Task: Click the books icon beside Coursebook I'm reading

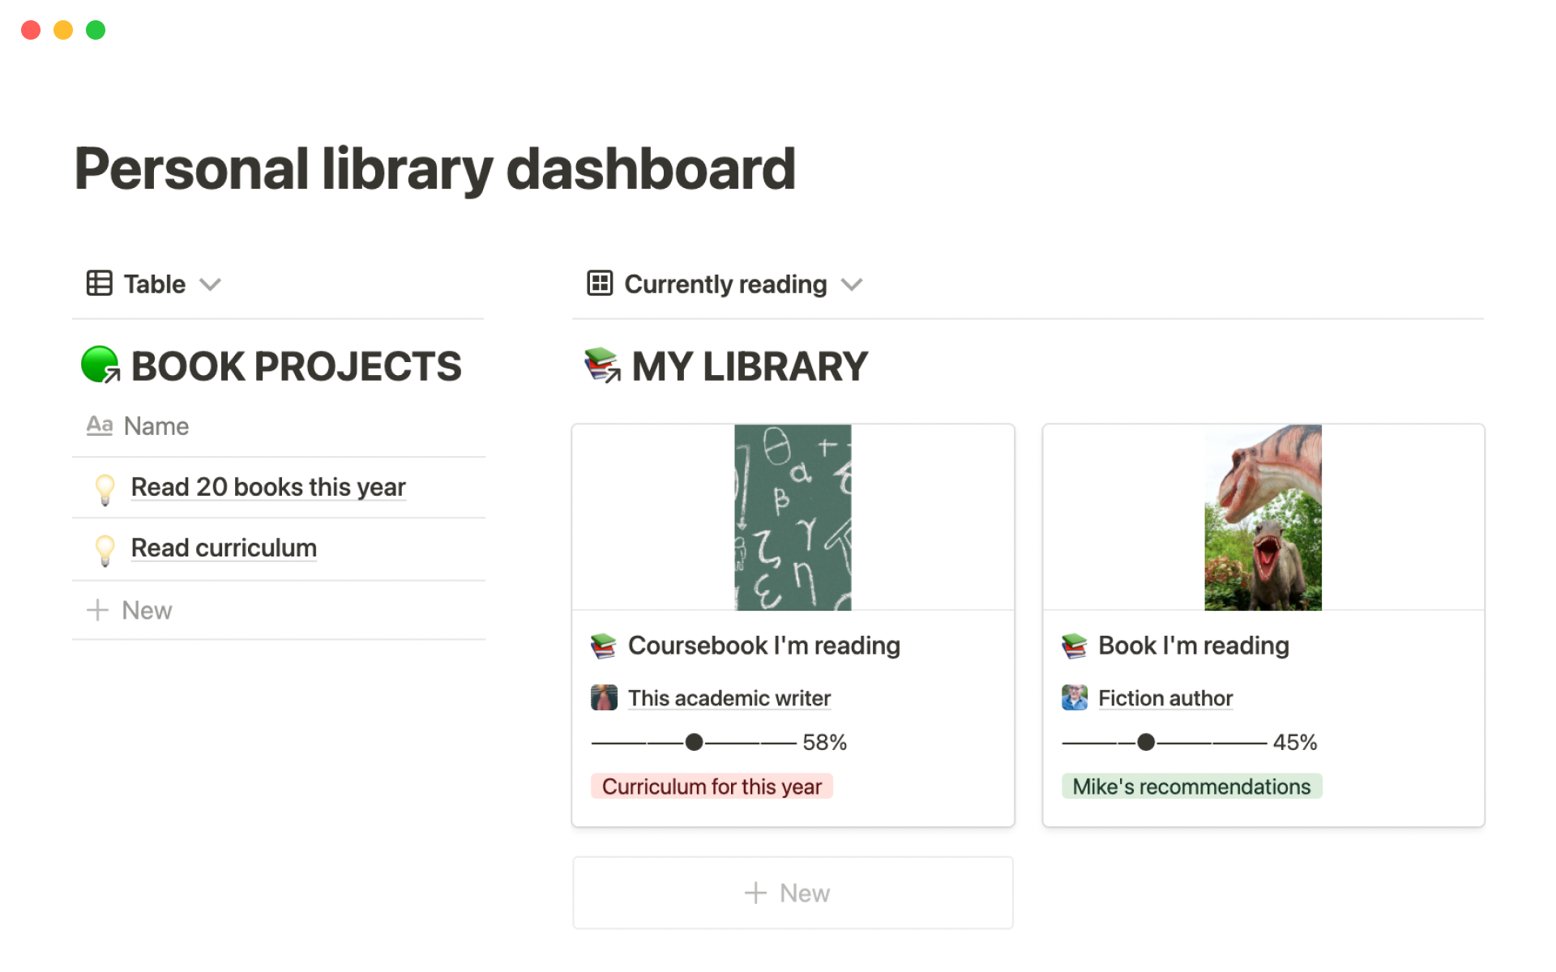Action: [x=604, y=646]
